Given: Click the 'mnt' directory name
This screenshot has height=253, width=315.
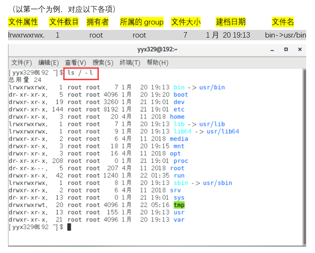Looking at the screenshot, I should pos(179,146).
